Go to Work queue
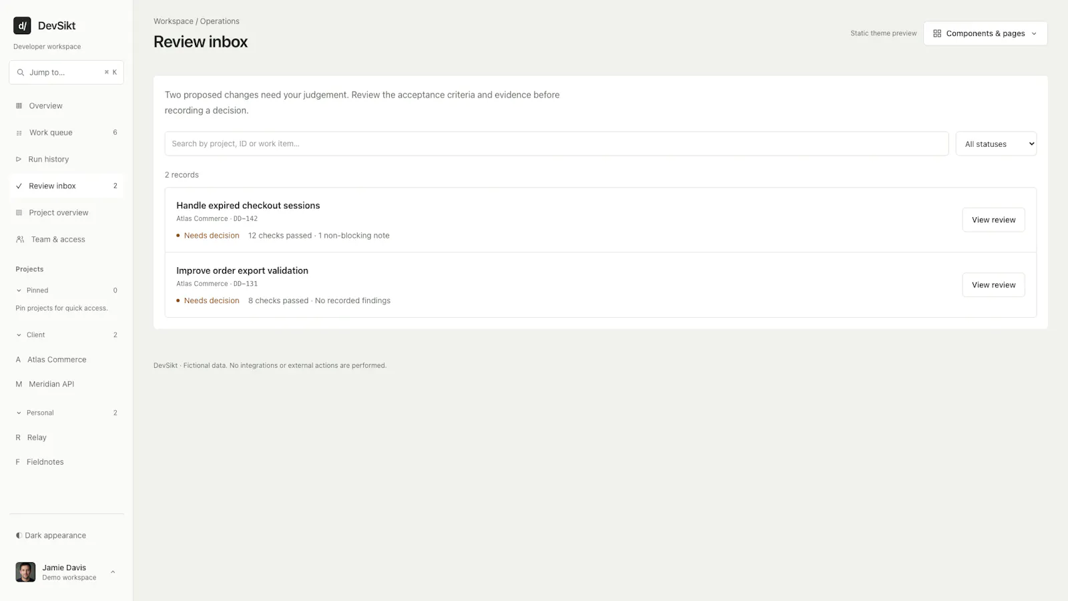This screenshot has width=1068, height=601. (66, 132)
